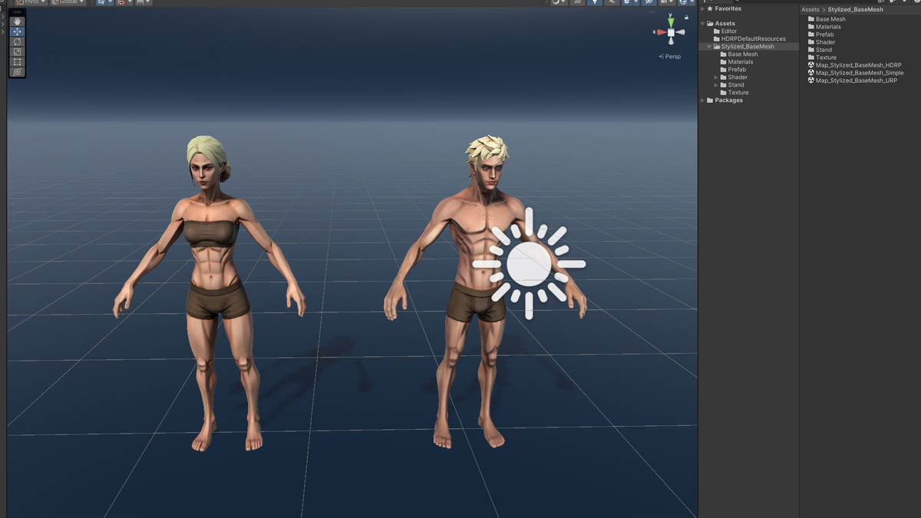921x518 pixels.
Task: Open the Global handle rotation dropdown
Action: [x=68, y=2]
